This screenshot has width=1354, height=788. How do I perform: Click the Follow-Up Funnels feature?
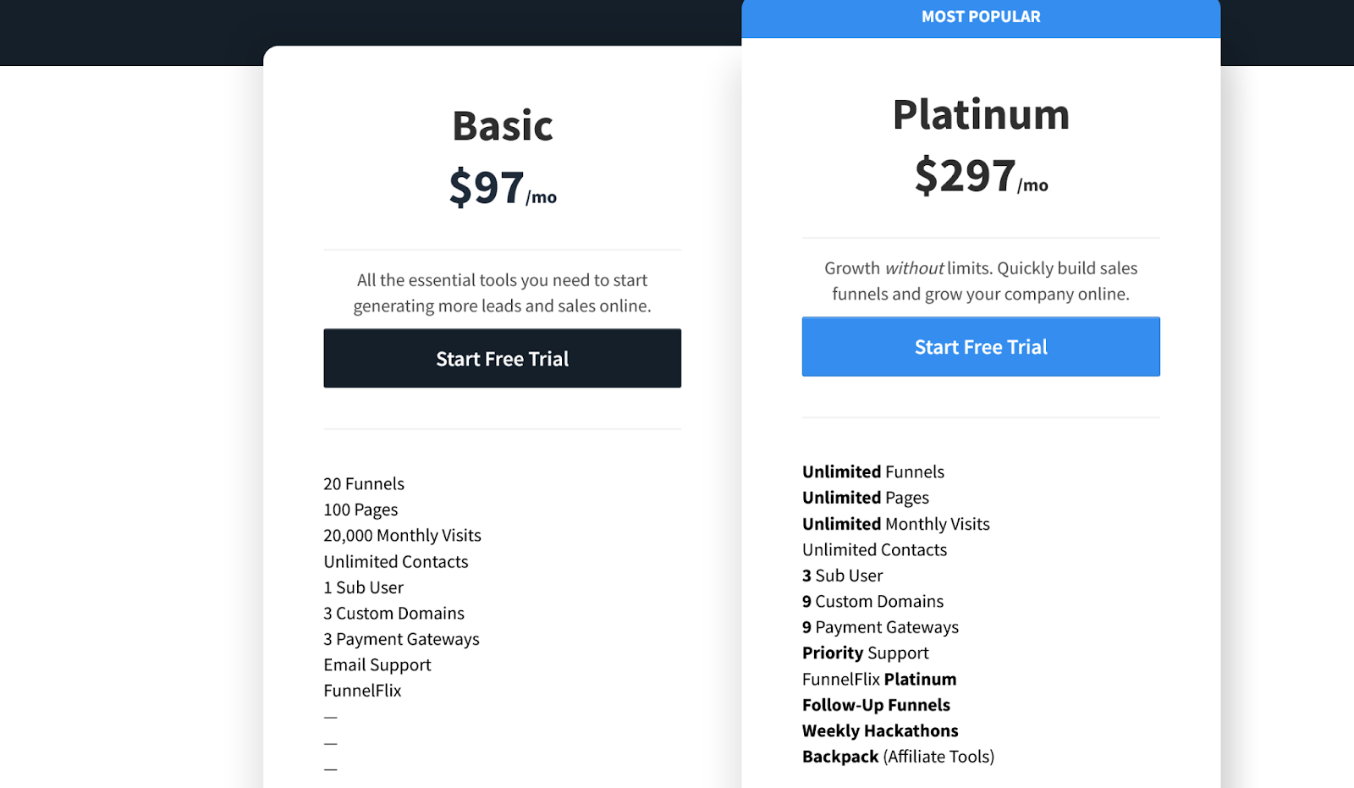(x=876, y=705)
